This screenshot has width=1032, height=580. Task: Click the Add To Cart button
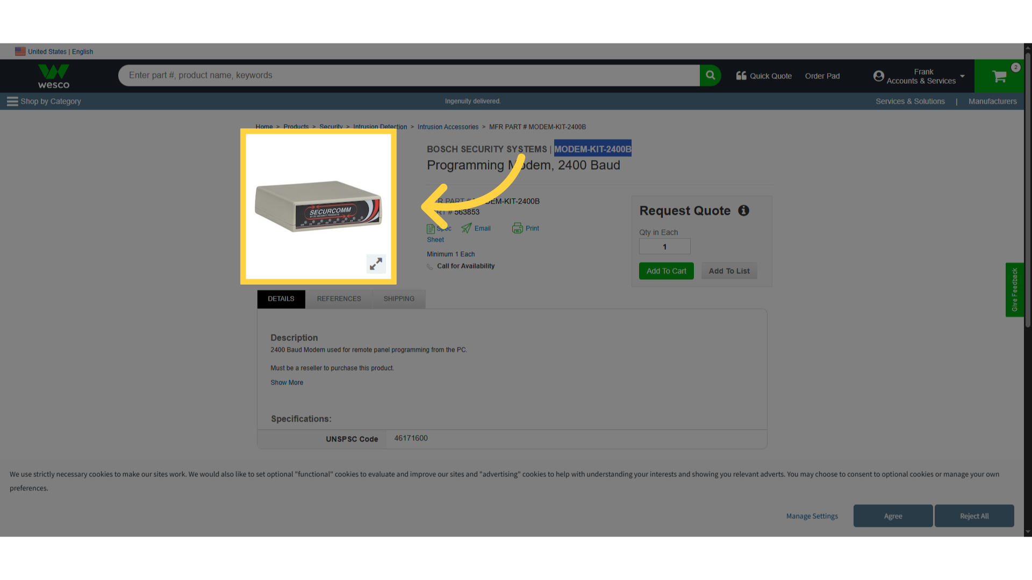click(x=666, y=271)
